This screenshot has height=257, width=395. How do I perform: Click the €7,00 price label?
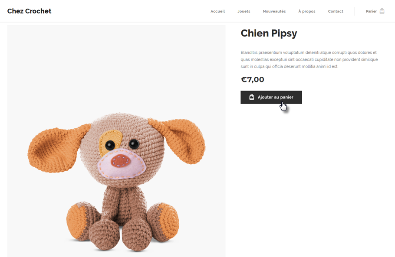[253, 79]
